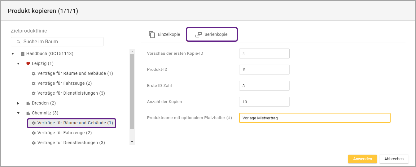Click the building icon beside Dresden

28,103
